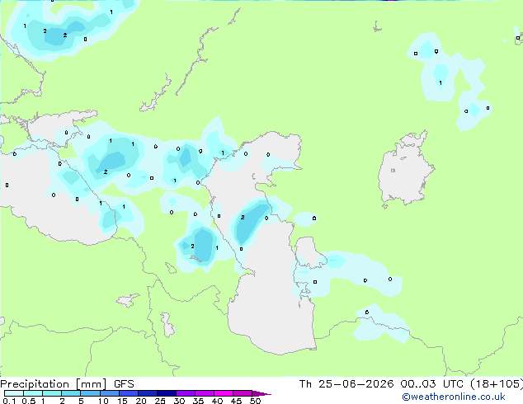The height and width of the screenshot is (404, 523).
Task: Click the Black Sea on the map
Action: (50, 214)
